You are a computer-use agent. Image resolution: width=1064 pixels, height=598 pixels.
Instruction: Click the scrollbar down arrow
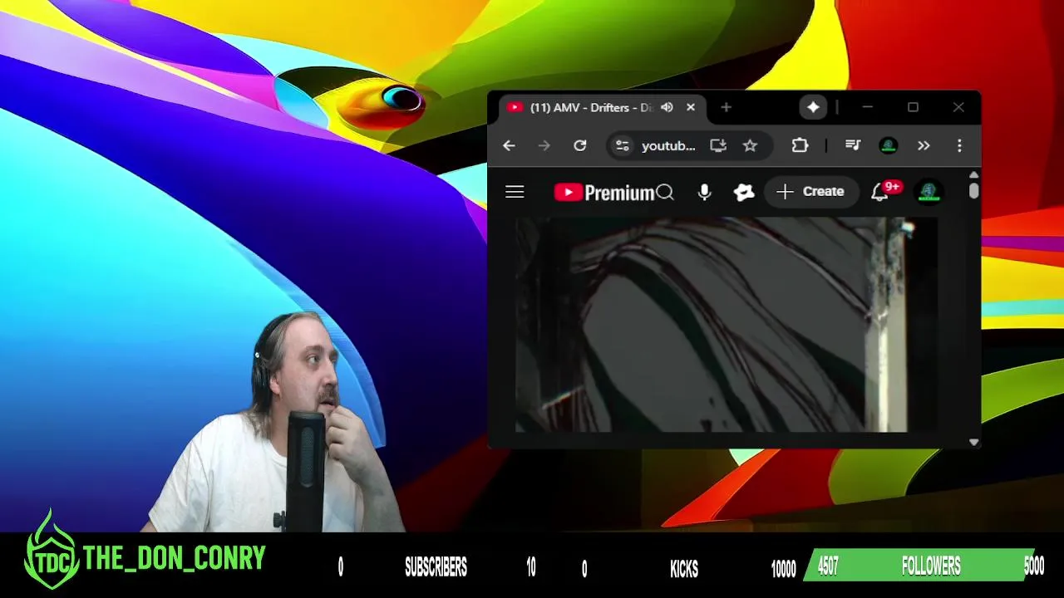pos(973,442)
